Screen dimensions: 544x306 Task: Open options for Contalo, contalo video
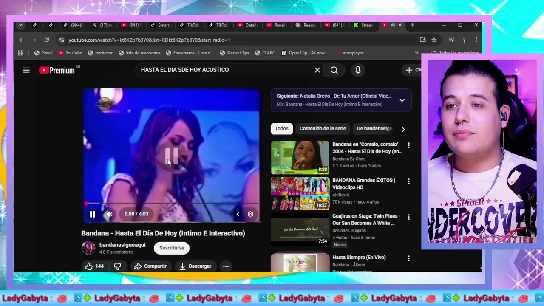[409, 145]
